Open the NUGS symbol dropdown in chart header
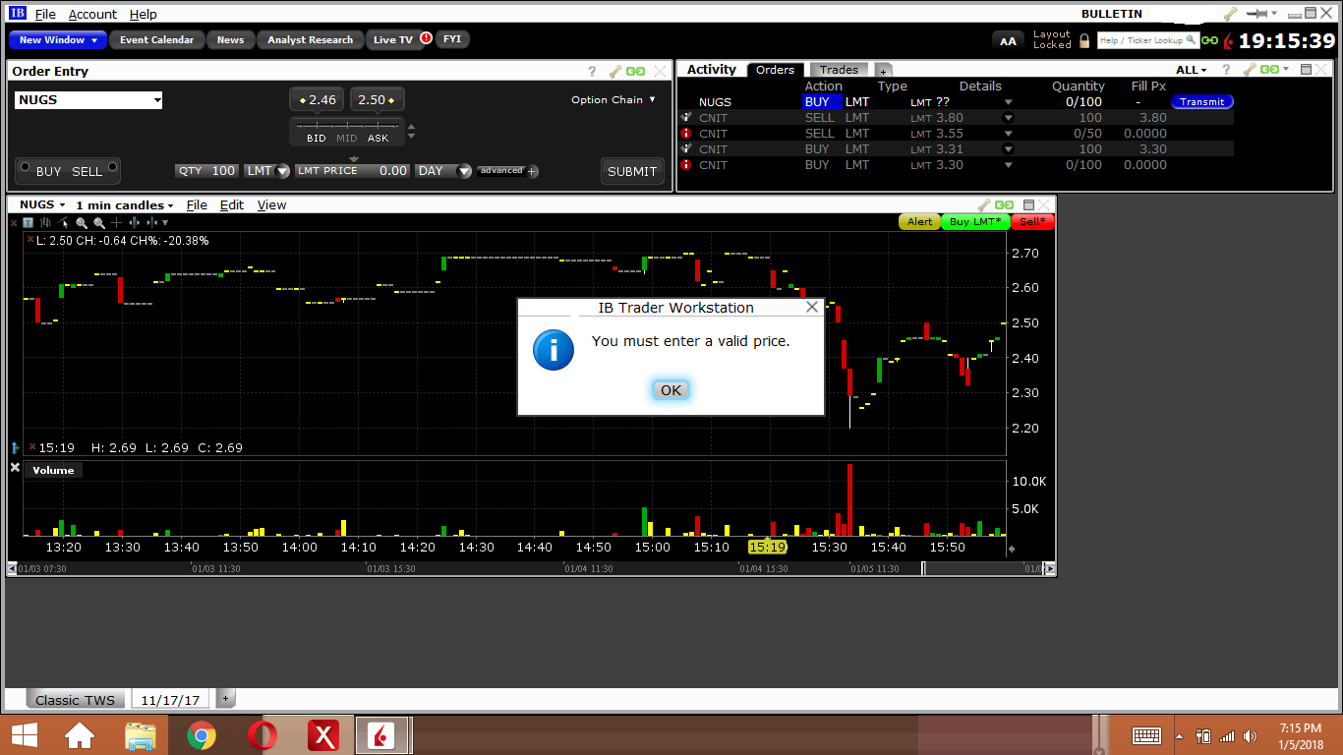Image resolution: width=1343 pixels, height=755 pixels. coord(42,204)
